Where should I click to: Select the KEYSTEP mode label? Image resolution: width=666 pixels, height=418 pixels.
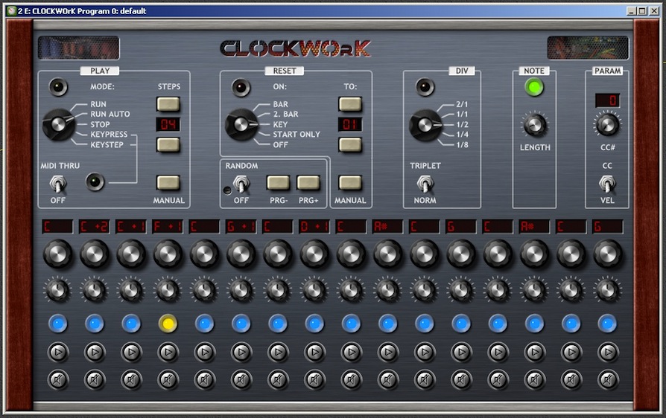(x=107, y=144)
